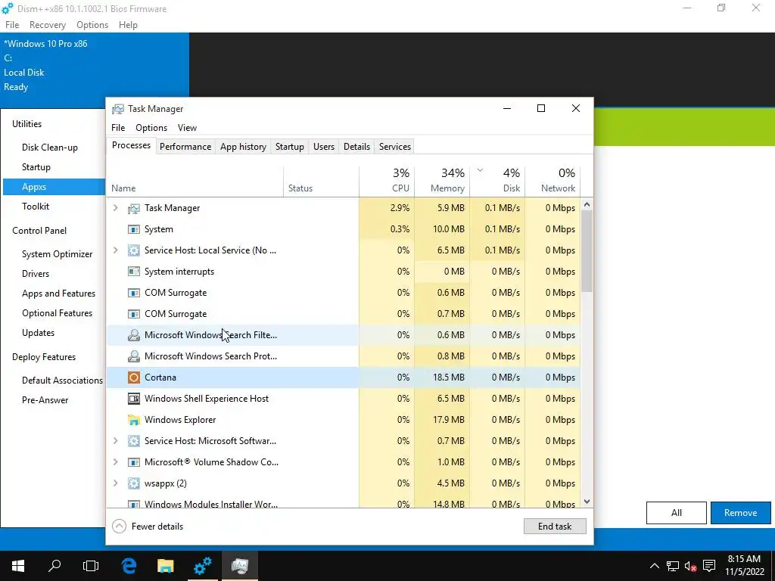Switch to the Details tab
The height and width of the screenshot is (581, 775).
coord(357,147)
